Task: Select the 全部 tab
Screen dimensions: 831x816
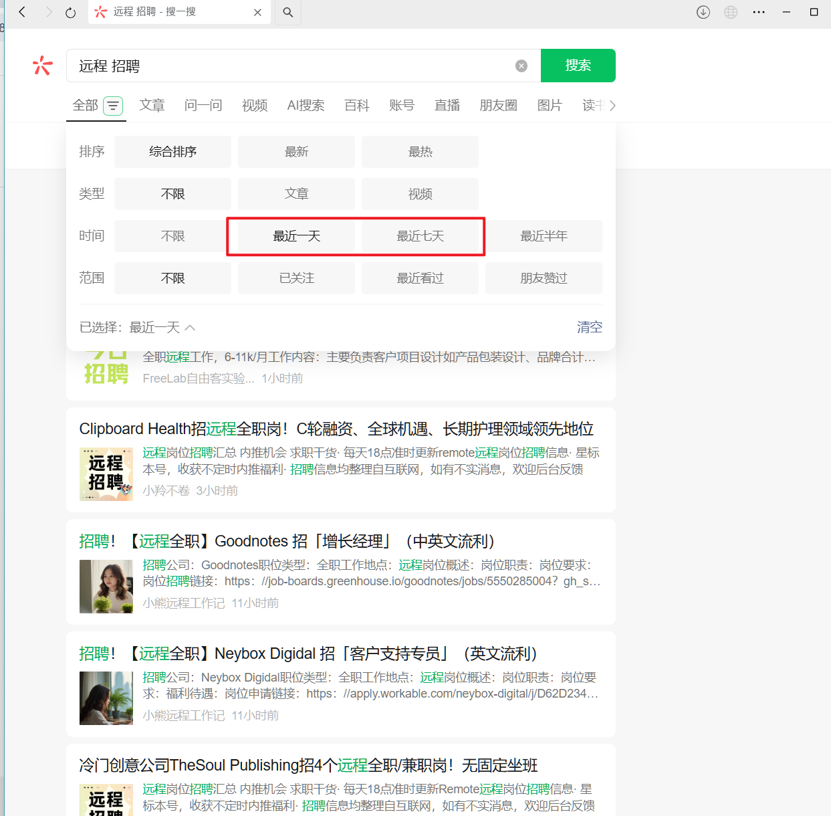Action: pos(85,106)
